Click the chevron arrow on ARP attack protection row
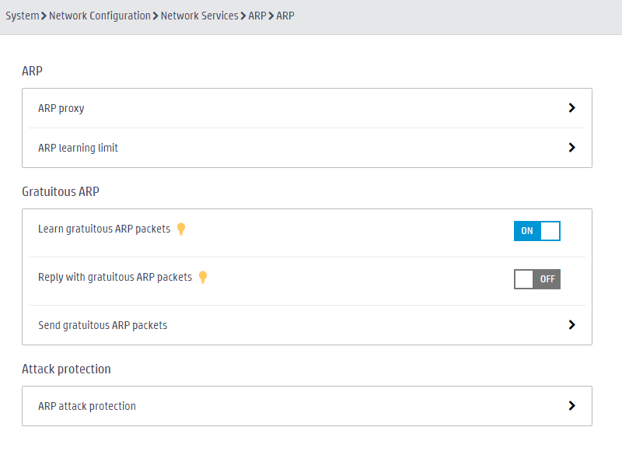 click(571, 406)
